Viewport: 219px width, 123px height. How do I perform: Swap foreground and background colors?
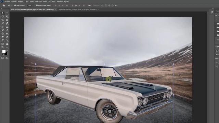pyautogui.click(x=7, y=51)
